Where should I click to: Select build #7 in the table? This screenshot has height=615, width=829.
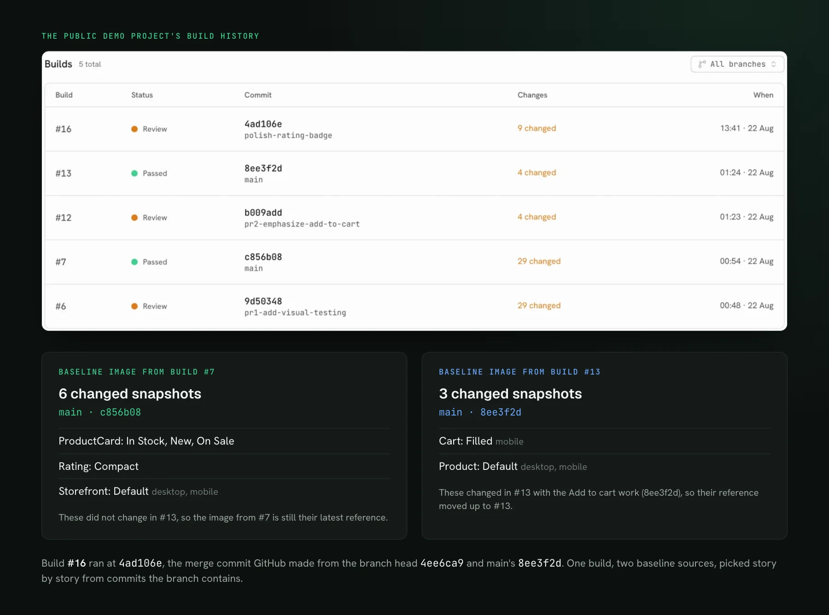click(x=414, y=262)
